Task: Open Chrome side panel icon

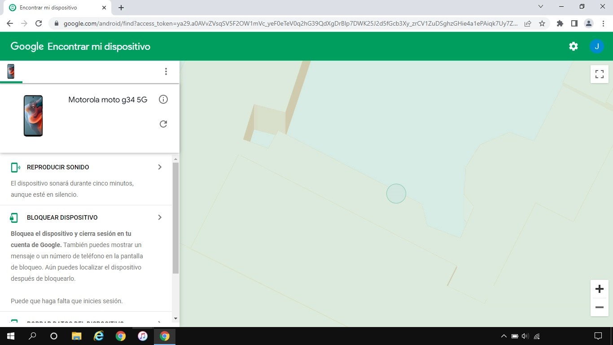Action: [x=574, y=23]
